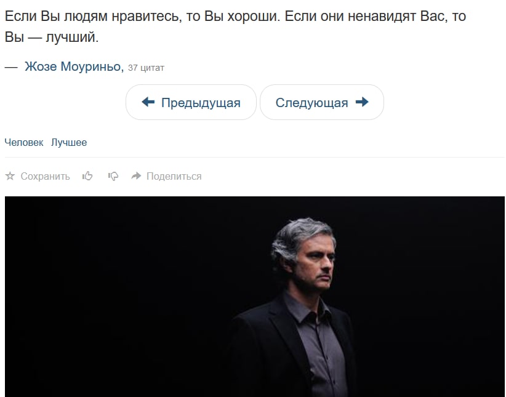Viewport: 506px width, 397px height.
Task: Click the left arrow in Предыдущая button
Action: click(x=148, y=102)
